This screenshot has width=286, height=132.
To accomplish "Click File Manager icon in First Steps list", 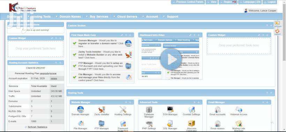I will (128, 77).
